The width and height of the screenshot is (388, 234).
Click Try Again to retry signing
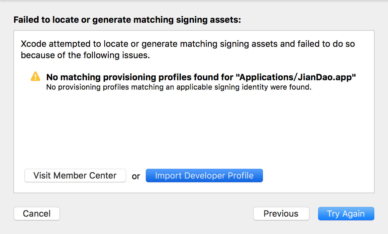coord(346,214)
